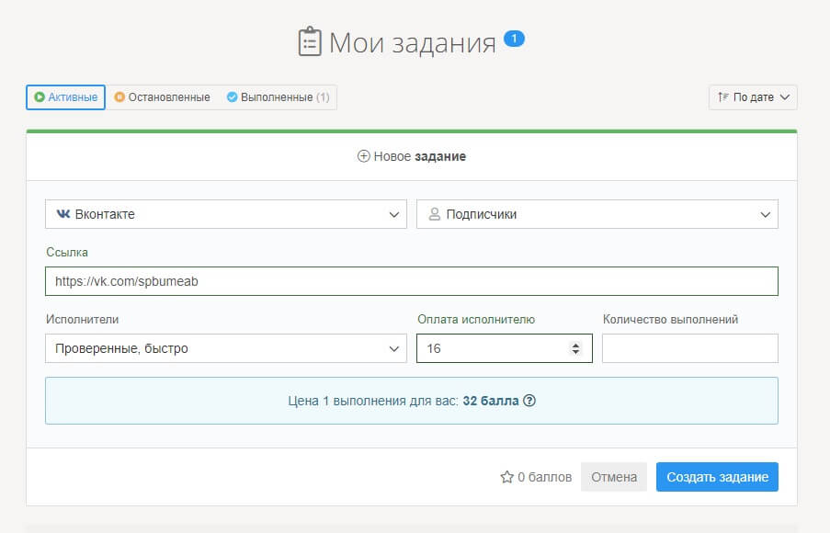Click the Новое задание header

[412, 156]
